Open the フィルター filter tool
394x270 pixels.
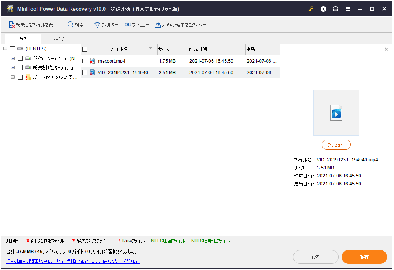click(106, 25)
